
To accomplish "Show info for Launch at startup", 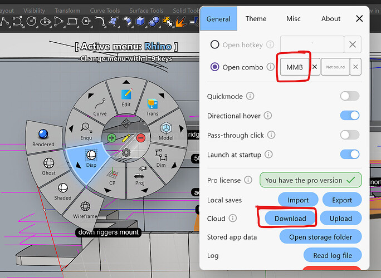I will (268, 154).
